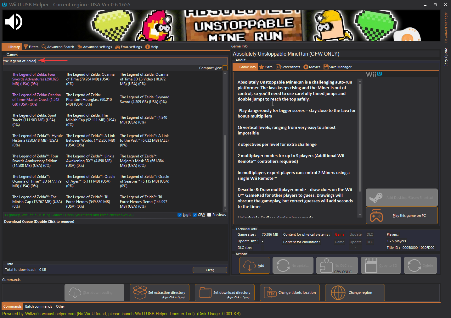Open the Copy Queue side tab
The height and width of the screenshot is (318, 451).
[x=446, y=57]
